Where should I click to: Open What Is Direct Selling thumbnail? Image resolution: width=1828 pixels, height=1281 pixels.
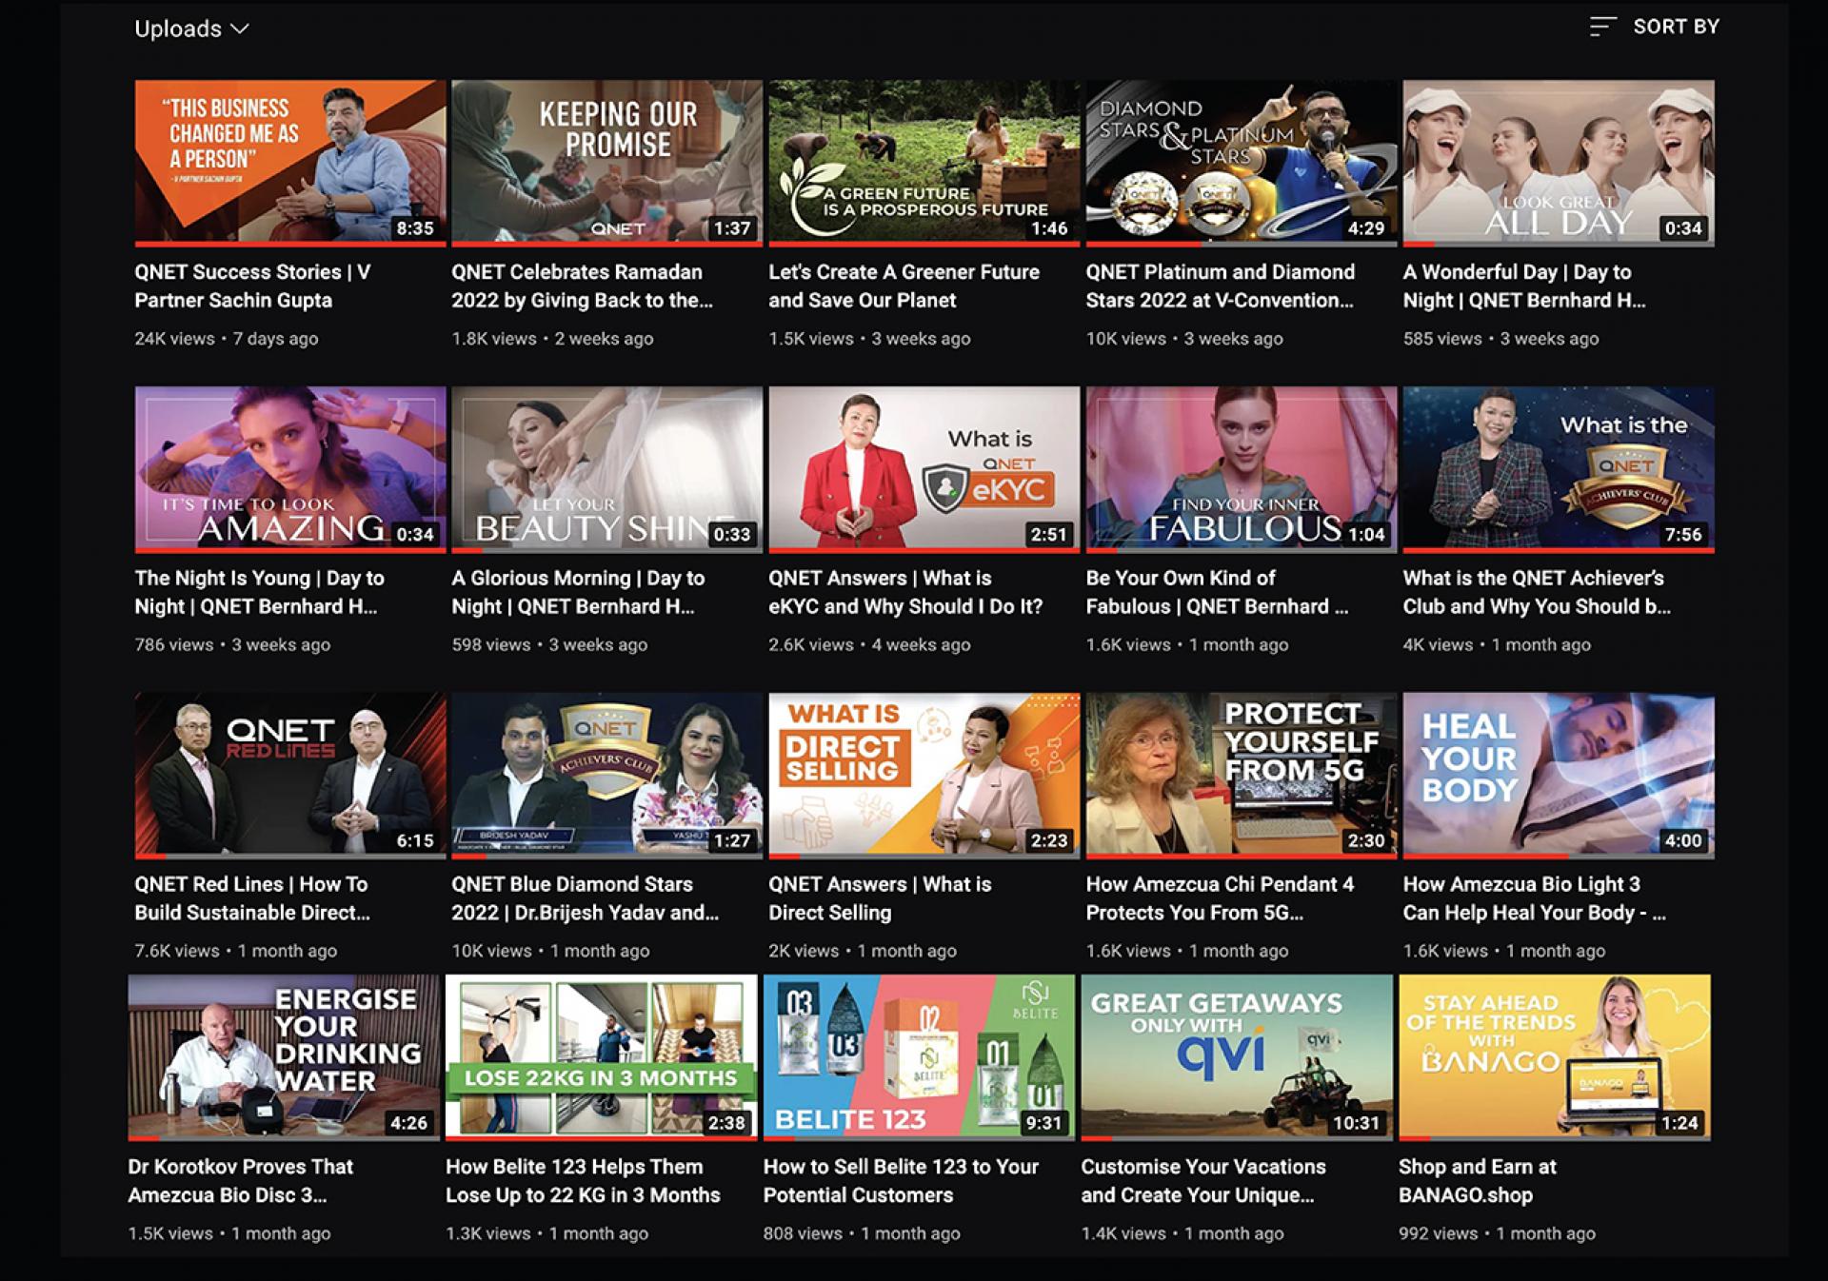click(x=924, y=776)
